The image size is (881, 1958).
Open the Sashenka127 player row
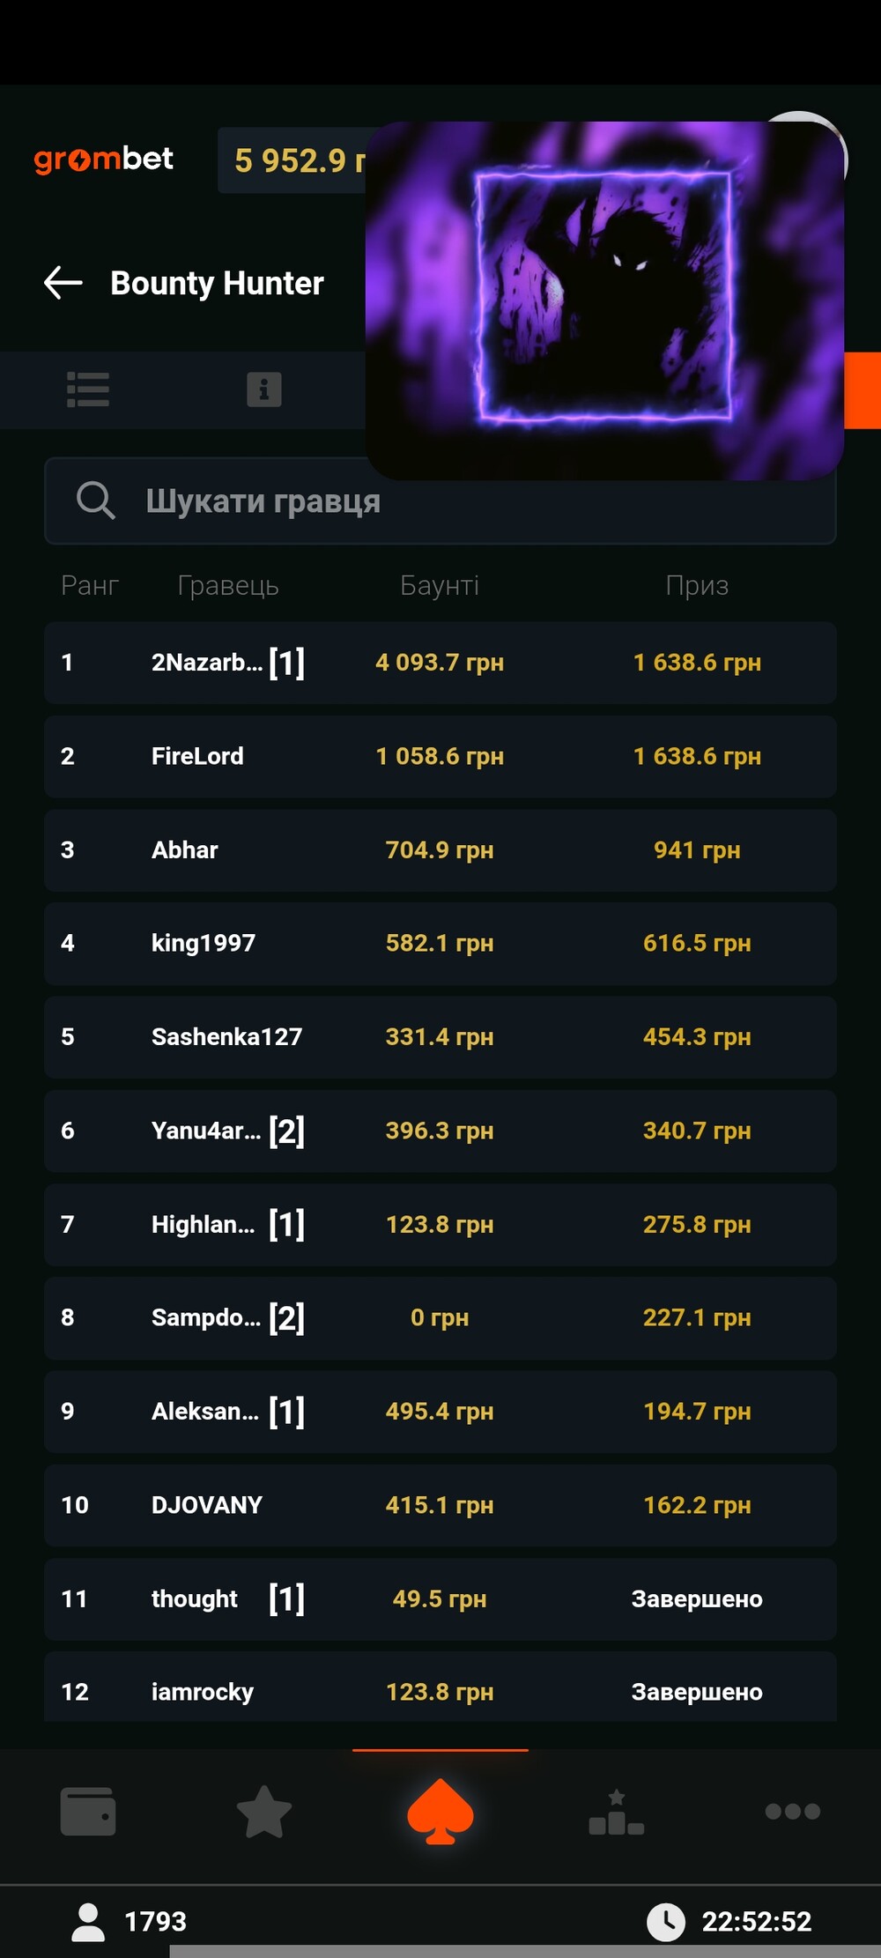tap(440, 1037)
